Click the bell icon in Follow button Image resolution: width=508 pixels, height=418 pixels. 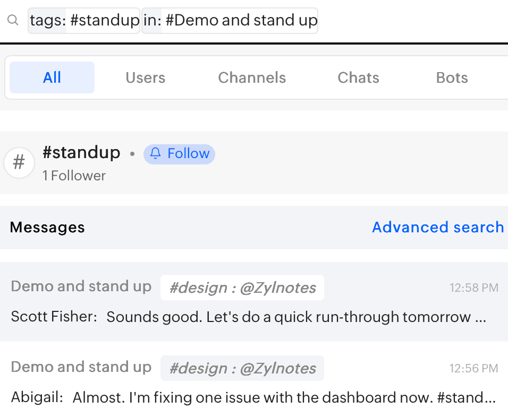pos(156,153)
